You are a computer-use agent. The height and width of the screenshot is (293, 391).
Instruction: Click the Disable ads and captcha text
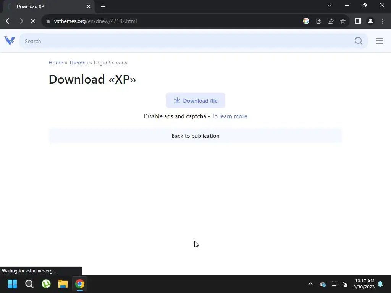click(x=175, y=116)
